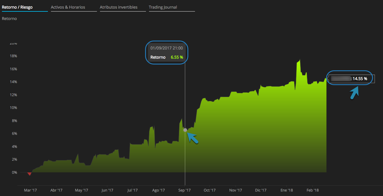The width and height of the screenshot is (383, 196).
Task: Select the Feb '18 x-axis label
Action: (x=313, y=190)
